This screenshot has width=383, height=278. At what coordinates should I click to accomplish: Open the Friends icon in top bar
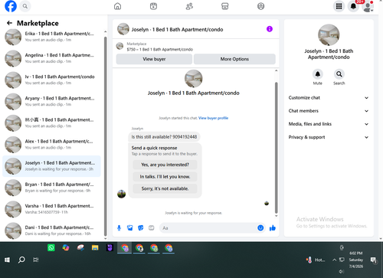click(189, 6)
